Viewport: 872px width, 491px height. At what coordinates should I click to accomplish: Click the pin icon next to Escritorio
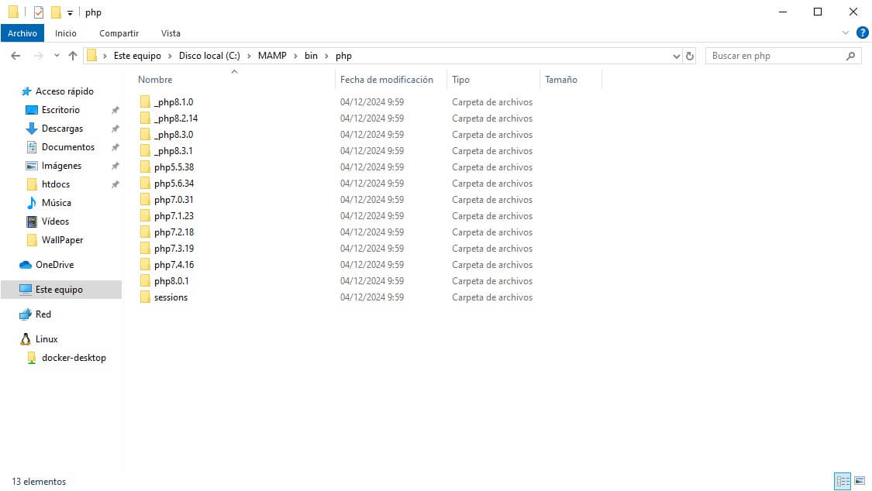[115, 110]
